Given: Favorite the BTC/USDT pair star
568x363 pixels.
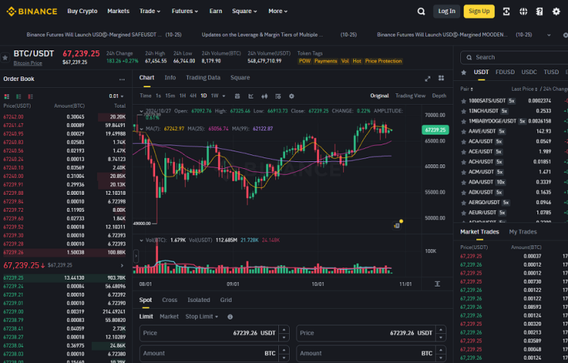Looking at the screenshot, I should 5,57.
